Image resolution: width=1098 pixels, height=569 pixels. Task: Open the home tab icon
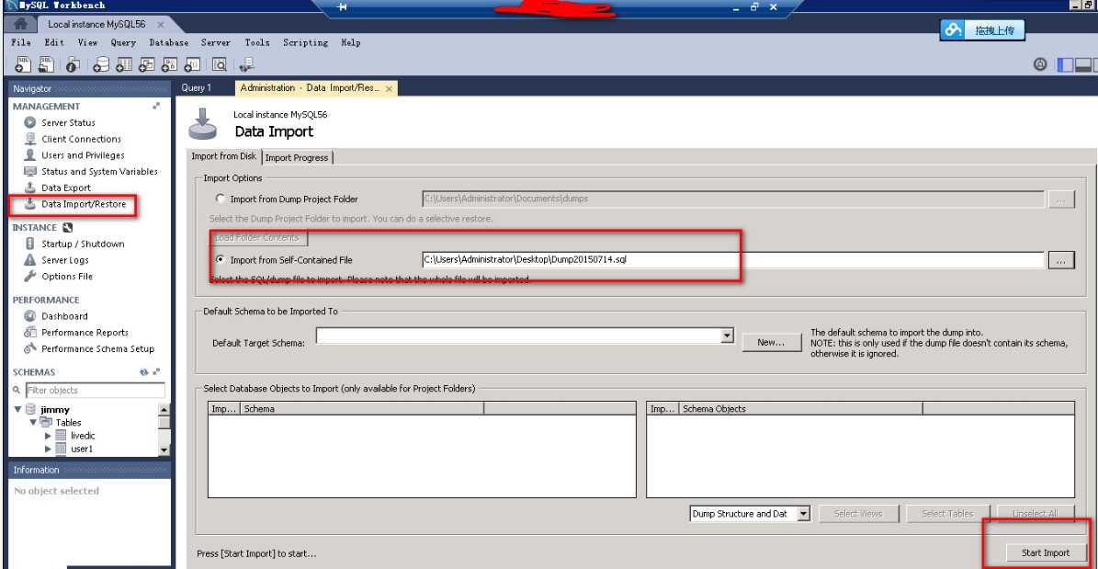[20, 24]
